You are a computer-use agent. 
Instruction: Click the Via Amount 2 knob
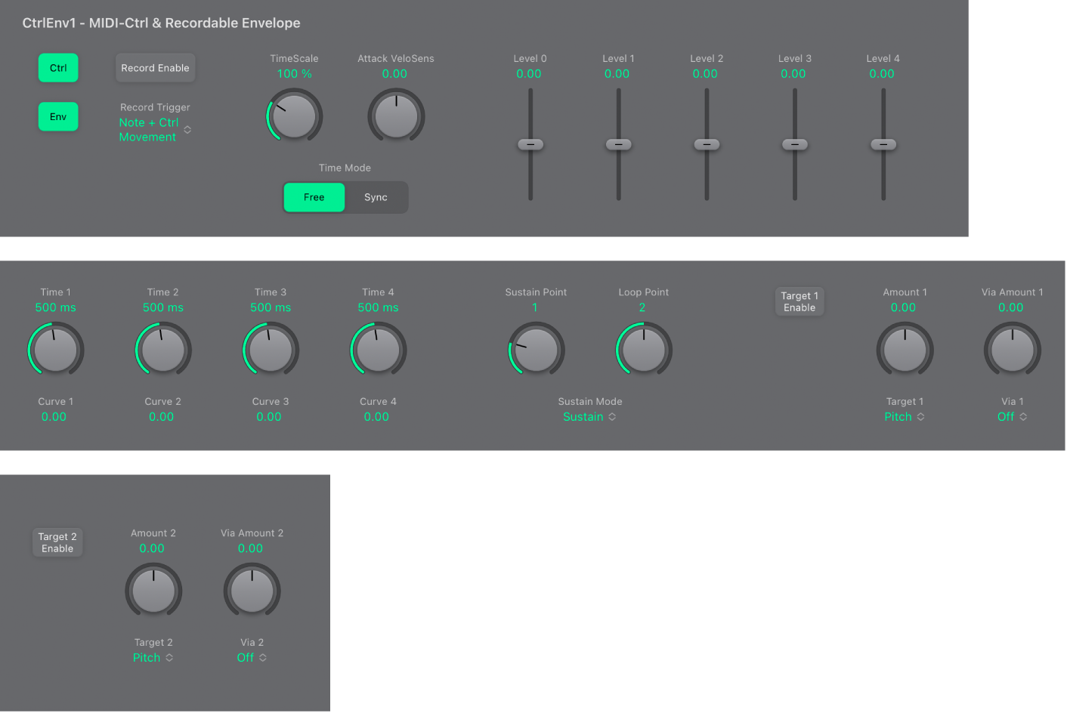tap(252, 591)
